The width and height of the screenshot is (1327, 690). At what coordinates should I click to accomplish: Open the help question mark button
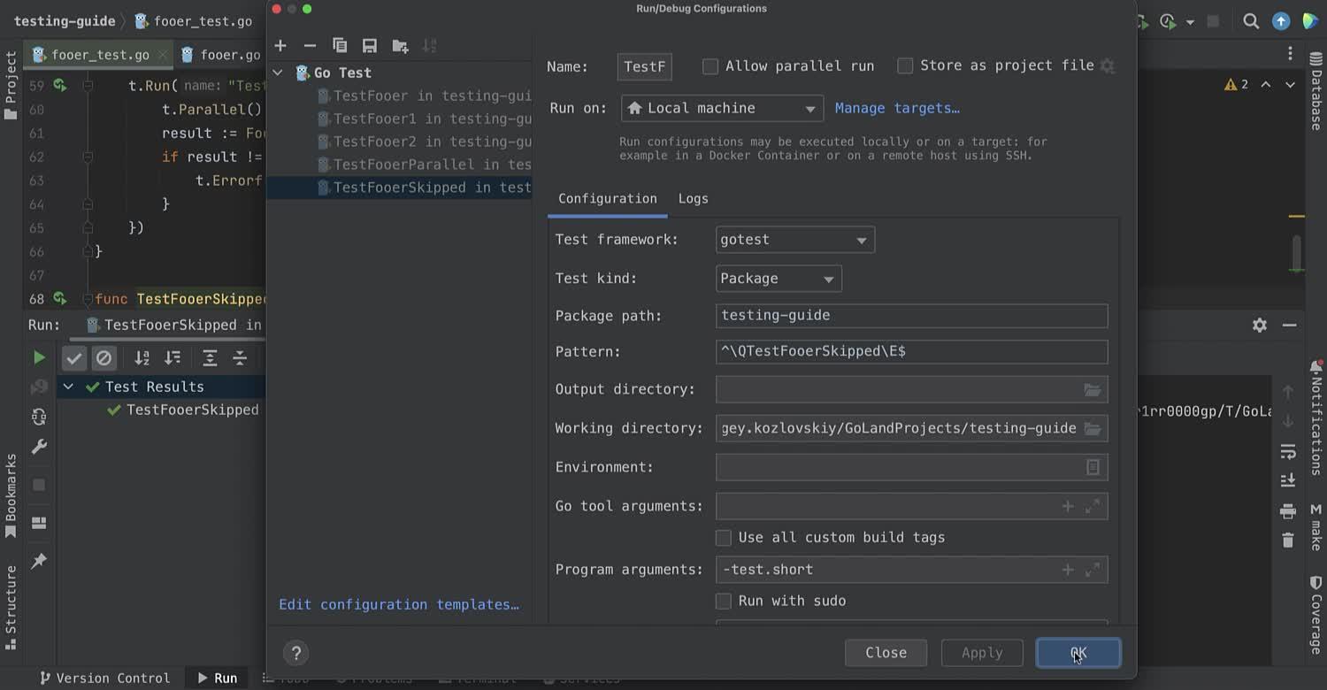pos(296,653)
